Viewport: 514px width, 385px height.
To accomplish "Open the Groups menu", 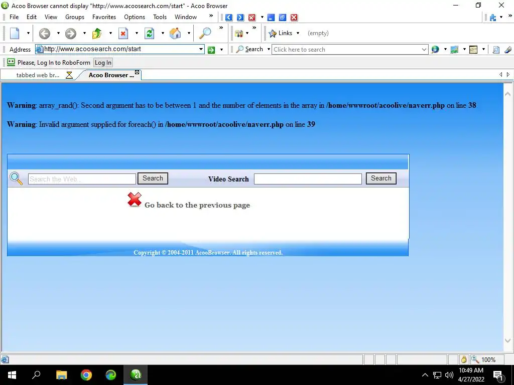I will point(75,17).
